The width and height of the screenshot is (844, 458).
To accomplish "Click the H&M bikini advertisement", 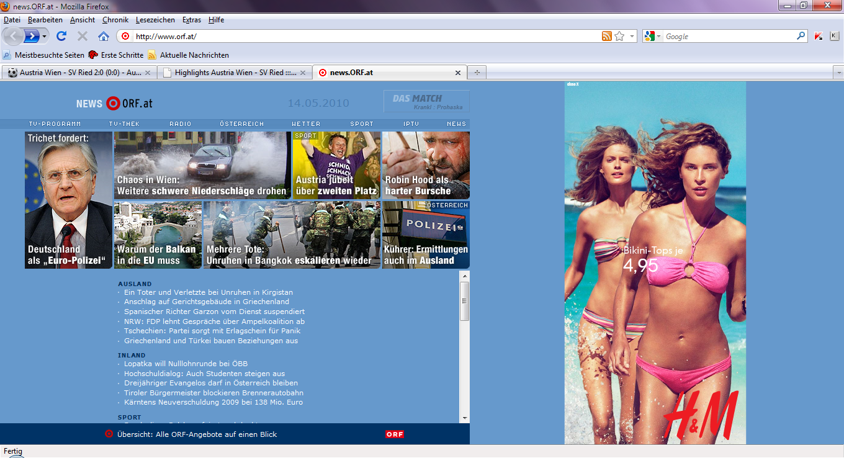I will pos(655,263).
